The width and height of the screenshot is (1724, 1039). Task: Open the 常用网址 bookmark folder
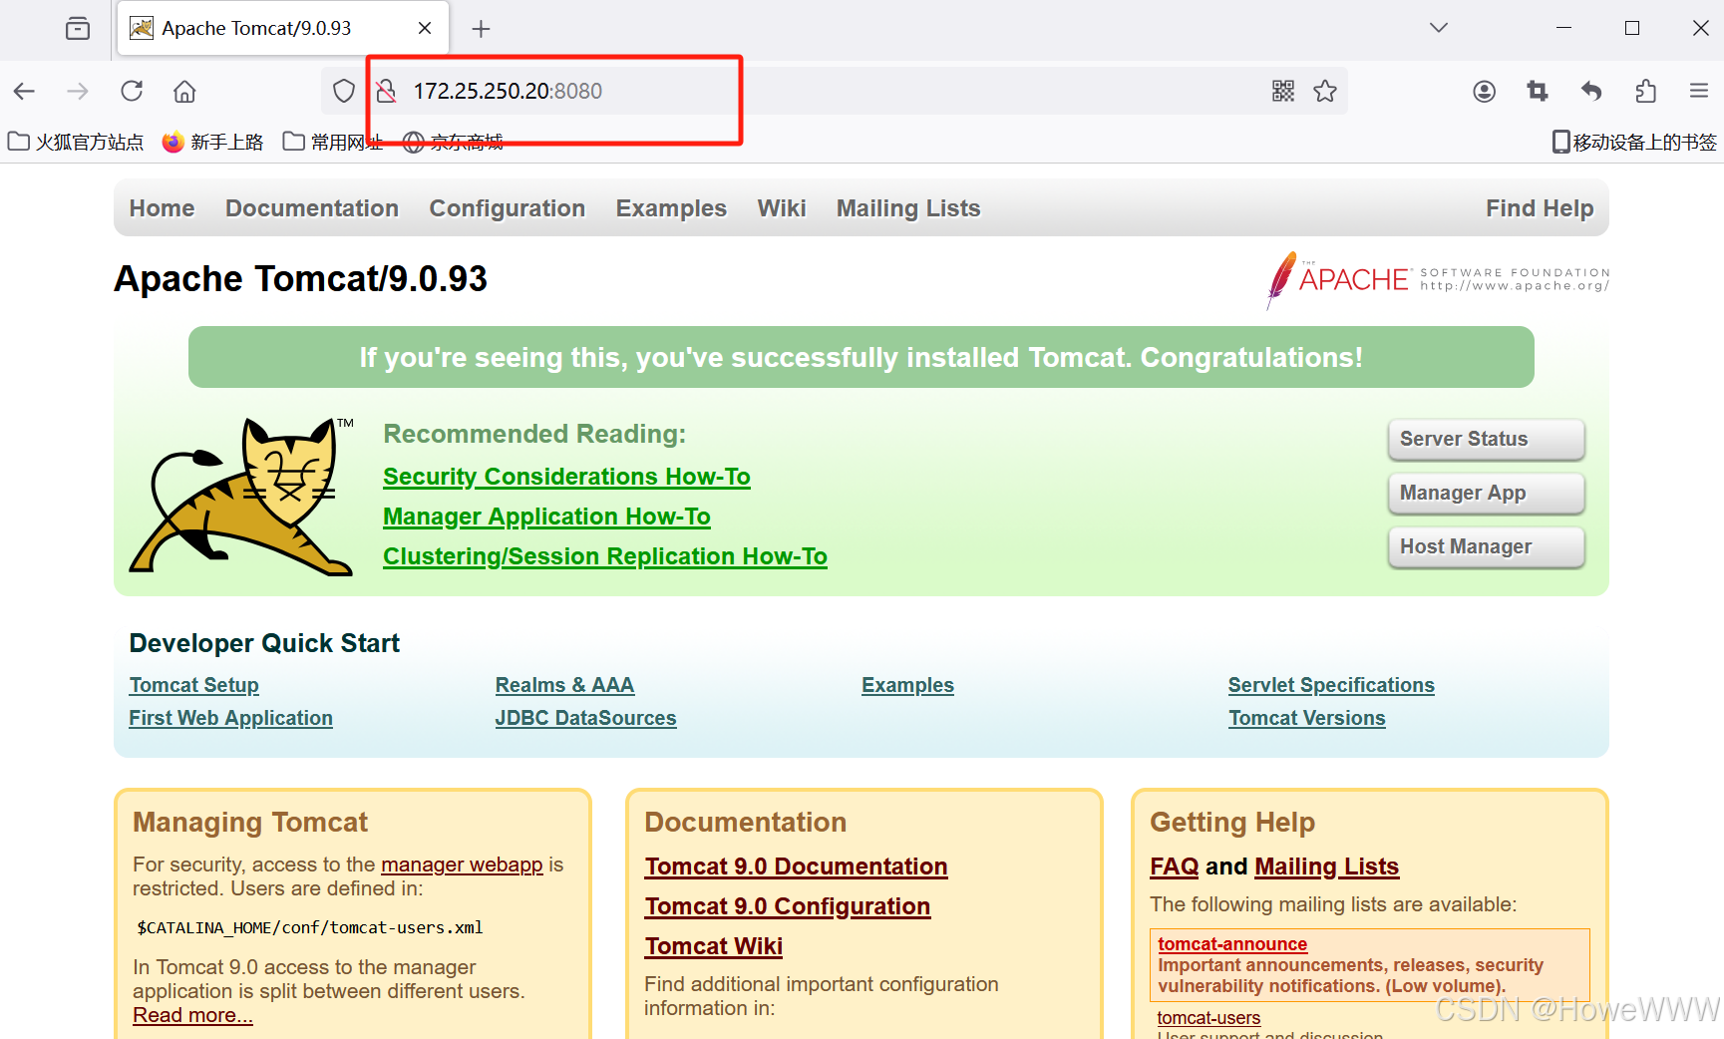point(333,143)
